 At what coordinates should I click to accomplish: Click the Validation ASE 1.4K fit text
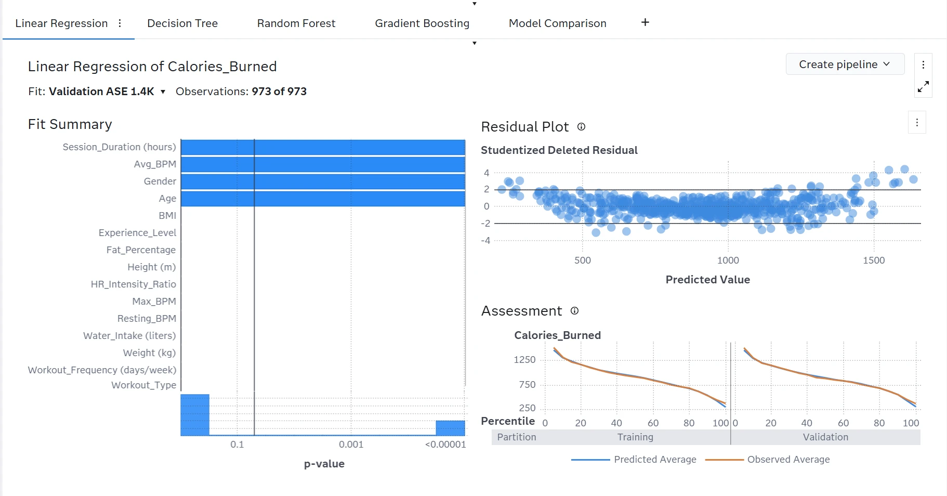101,92
